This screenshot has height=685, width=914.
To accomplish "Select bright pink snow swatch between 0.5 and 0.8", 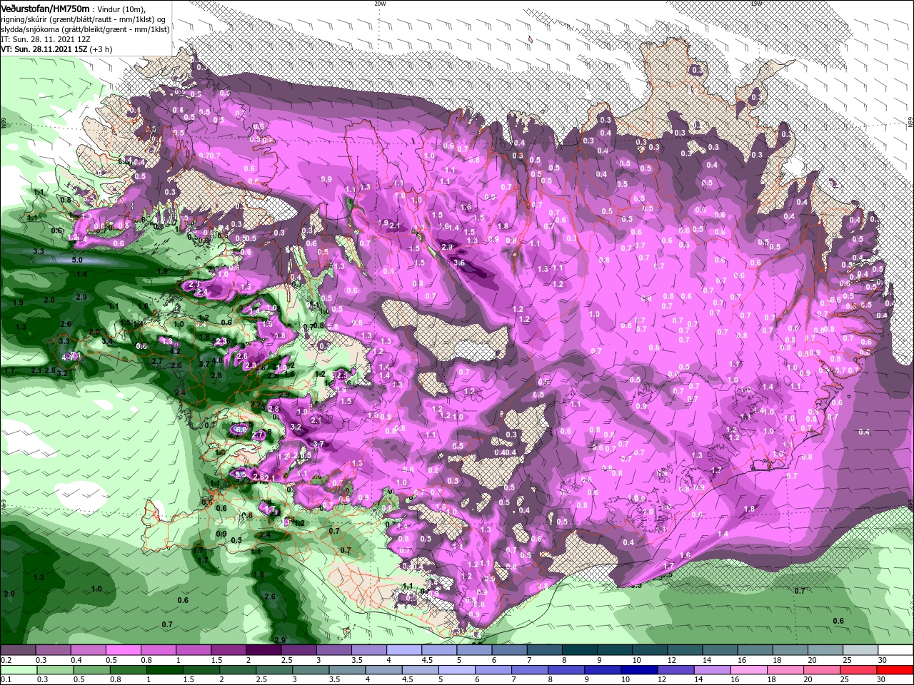I will [x=123, y=650].
